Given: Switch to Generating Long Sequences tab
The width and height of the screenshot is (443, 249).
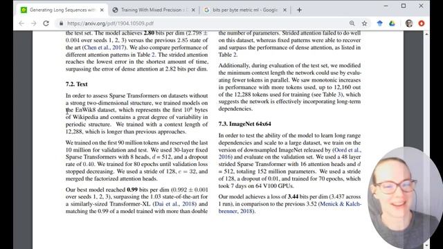Looking at the screenshot, I should (62, 10).
